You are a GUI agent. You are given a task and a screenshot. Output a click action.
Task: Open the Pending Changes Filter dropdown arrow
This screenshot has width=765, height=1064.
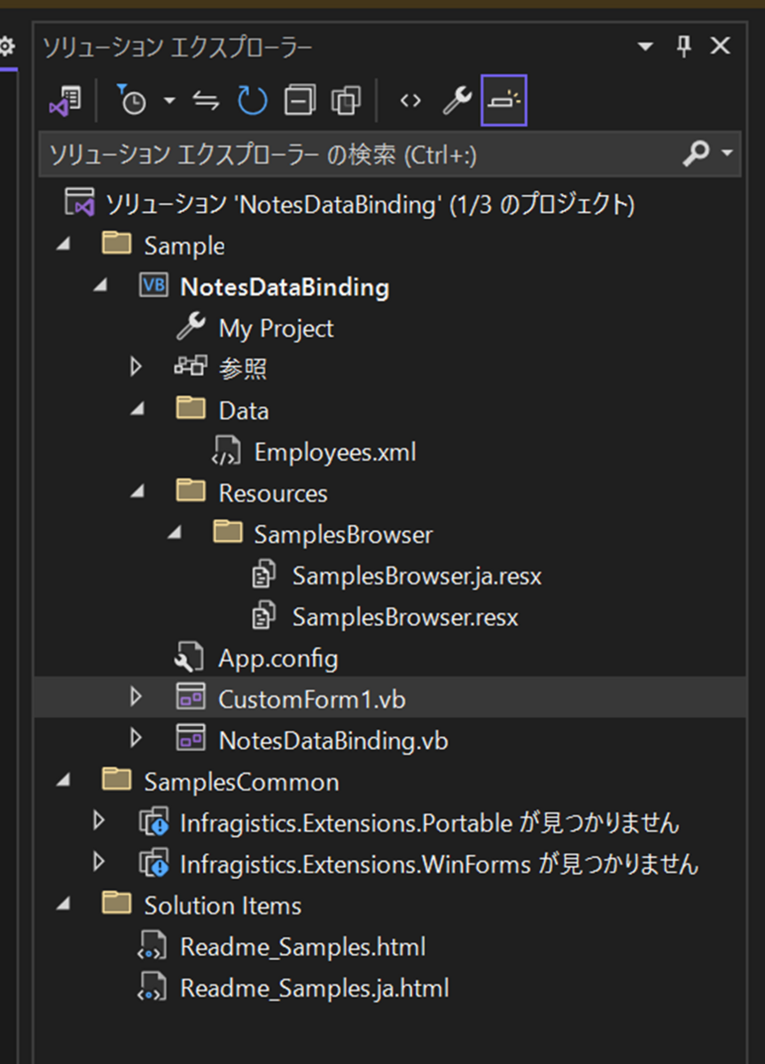(169, 101)
